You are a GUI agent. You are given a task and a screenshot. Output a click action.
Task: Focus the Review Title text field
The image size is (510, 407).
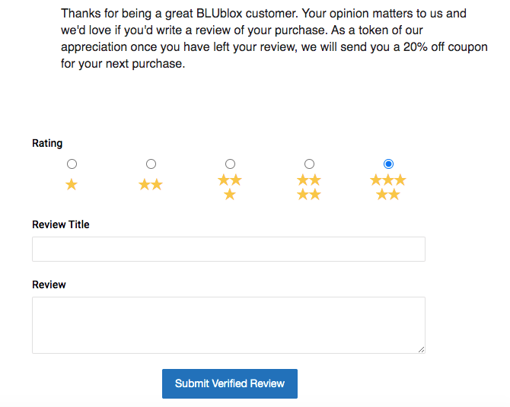tap(228, 250)
